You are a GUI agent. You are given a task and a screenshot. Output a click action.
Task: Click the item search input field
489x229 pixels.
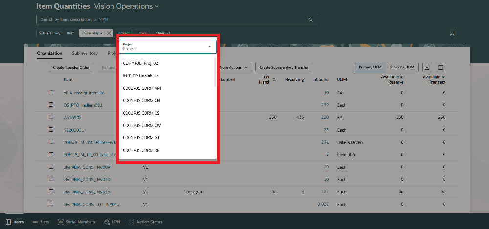pos(171,20)
